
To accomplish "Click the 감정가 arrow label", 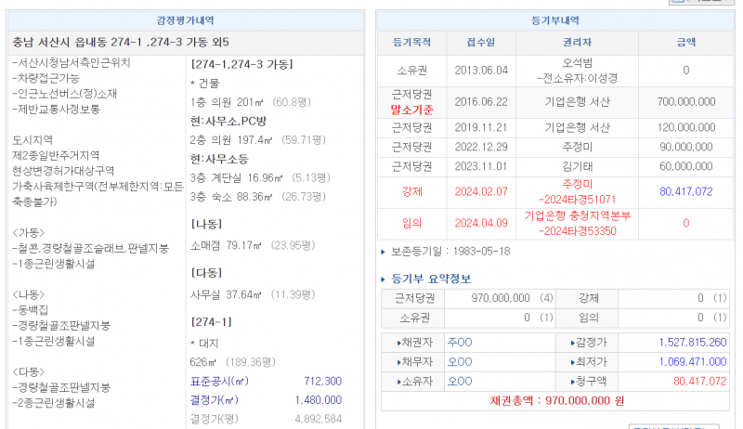I will 587,343.
